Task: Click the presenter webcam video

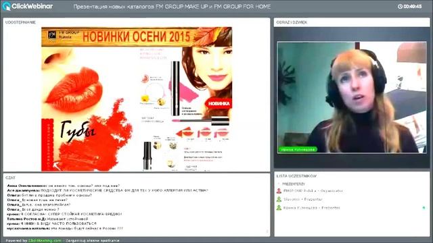Action: click(352, 97)
